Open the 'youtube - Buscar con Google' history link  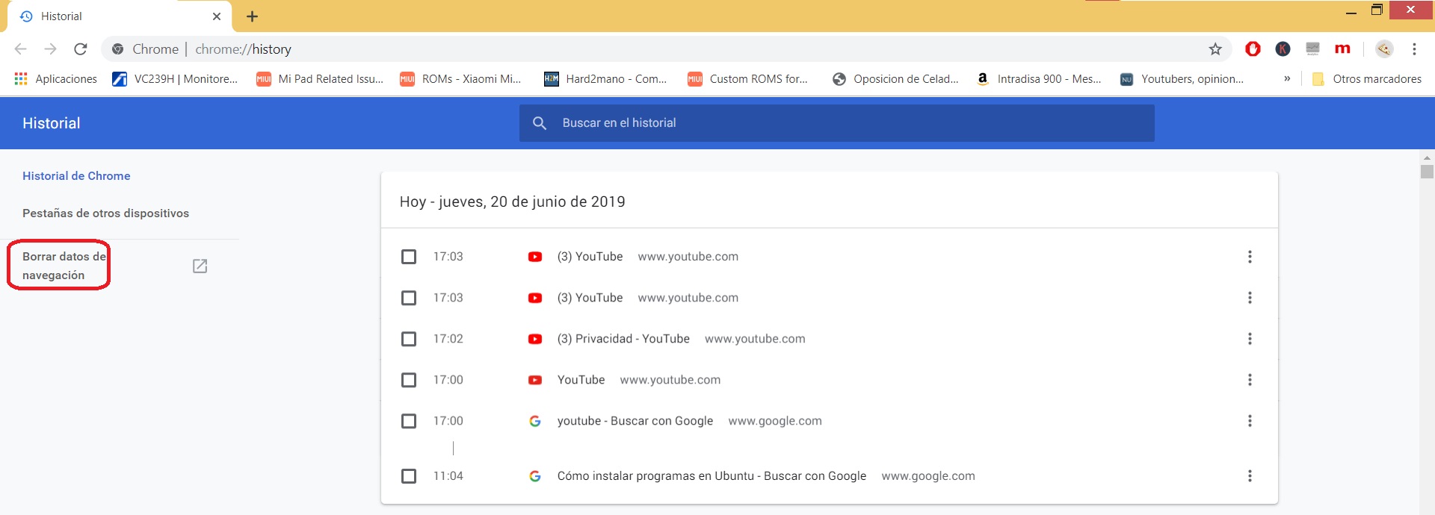pyautogui.click(x=635, y=421)
